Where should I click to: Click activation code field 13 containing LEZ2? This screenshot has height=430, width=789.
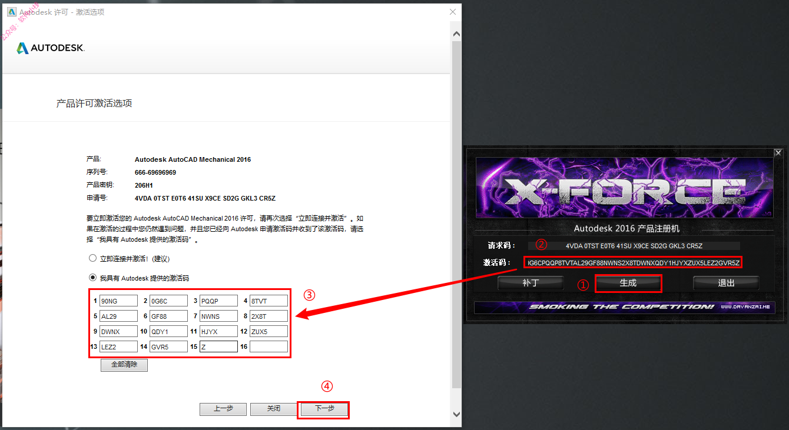point(118,346)
